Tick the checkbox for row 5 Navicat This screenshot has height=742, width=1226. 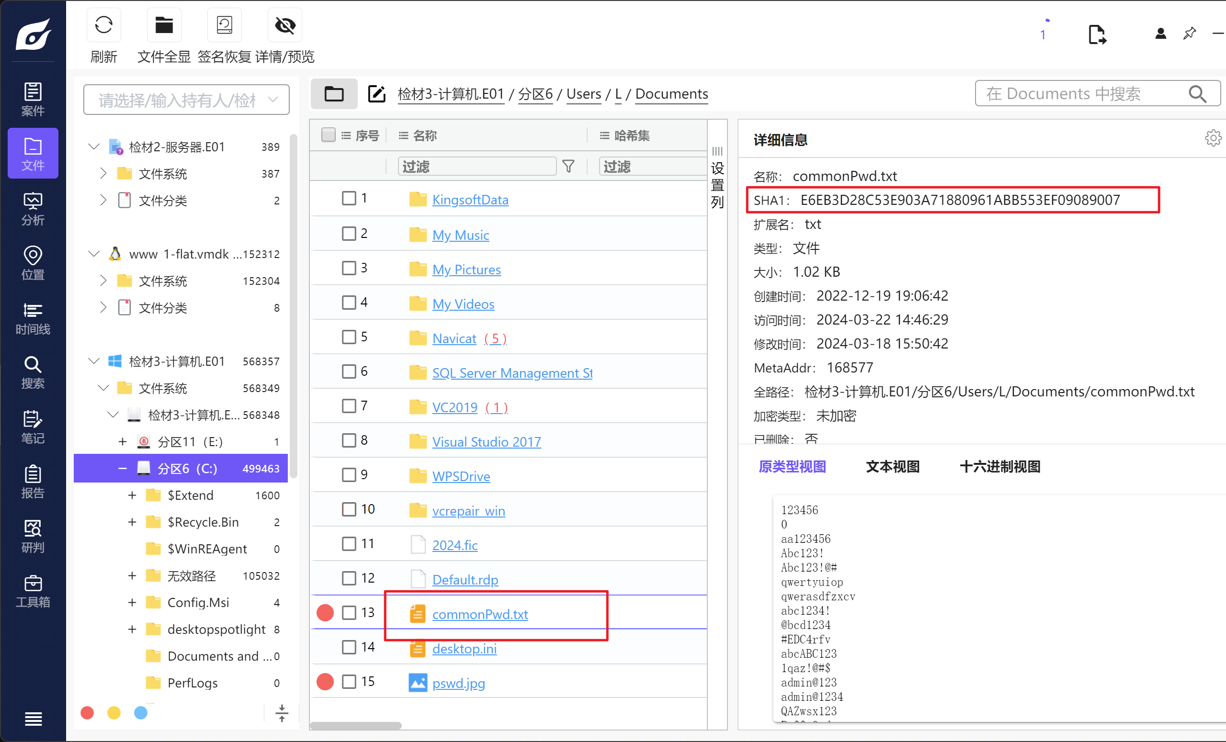coord(349,337)
